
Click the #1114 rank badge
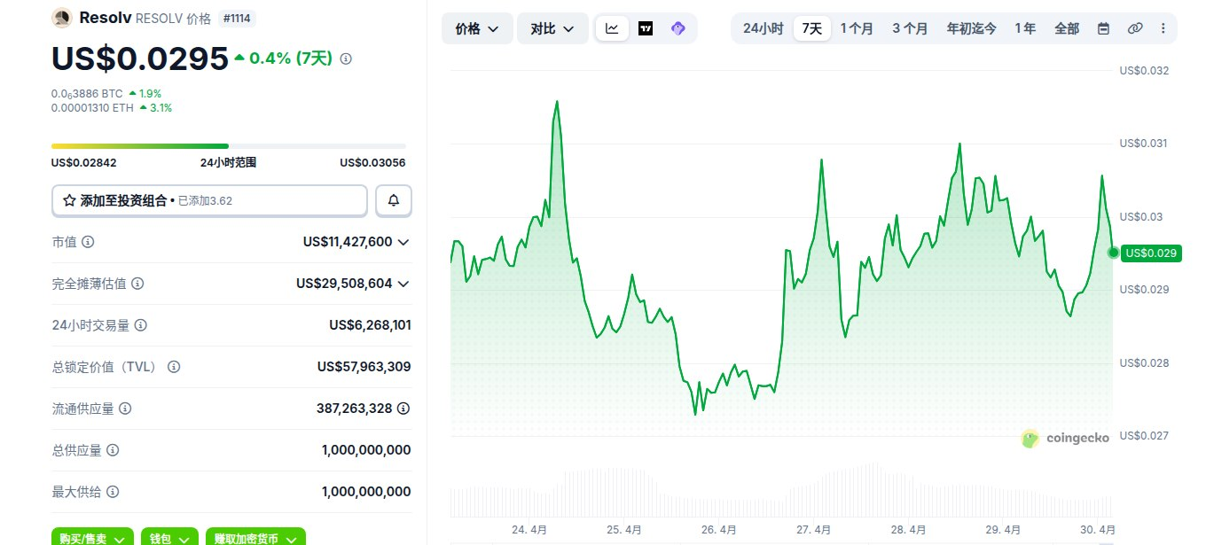[236, 18]
